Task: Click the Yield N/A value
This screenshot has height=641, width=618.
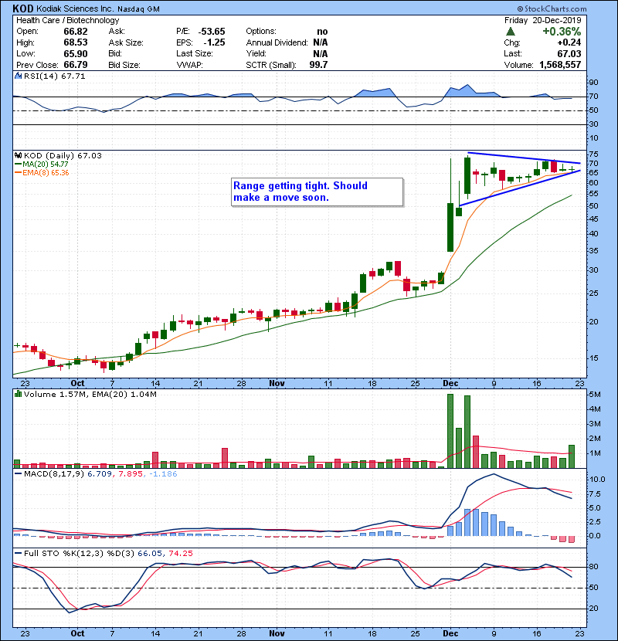Action: (x=321, y=53)
